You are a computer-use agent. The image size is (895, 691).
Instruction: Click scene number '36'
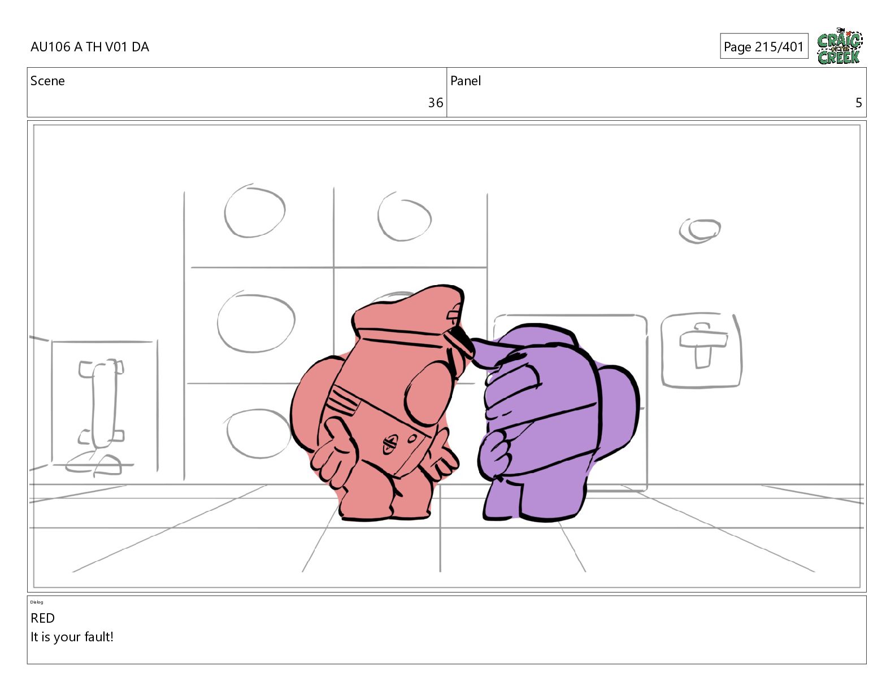click(435, 103)
